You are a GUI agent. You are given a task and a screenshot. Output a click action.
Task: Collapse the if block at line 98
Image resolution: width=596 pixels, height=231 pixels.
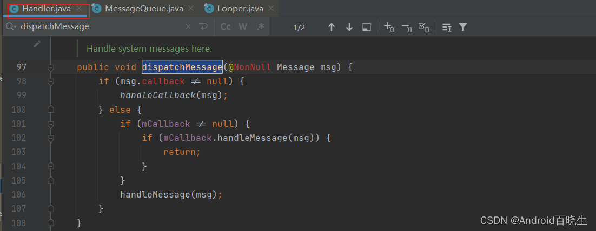tap(50, 81)
